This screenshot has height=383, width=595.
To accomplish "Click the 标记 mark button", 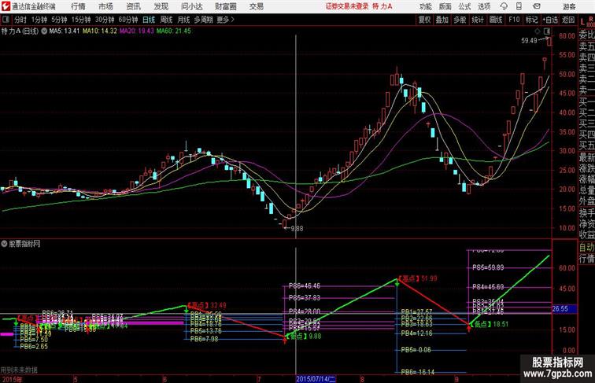I will tap(531, 20).
